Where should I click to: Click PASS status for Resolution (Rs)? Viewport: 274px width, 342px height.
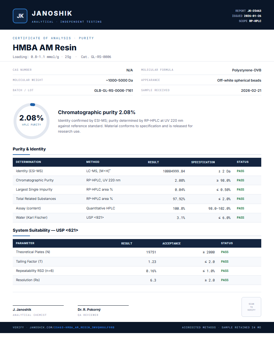tap(225, 280)
